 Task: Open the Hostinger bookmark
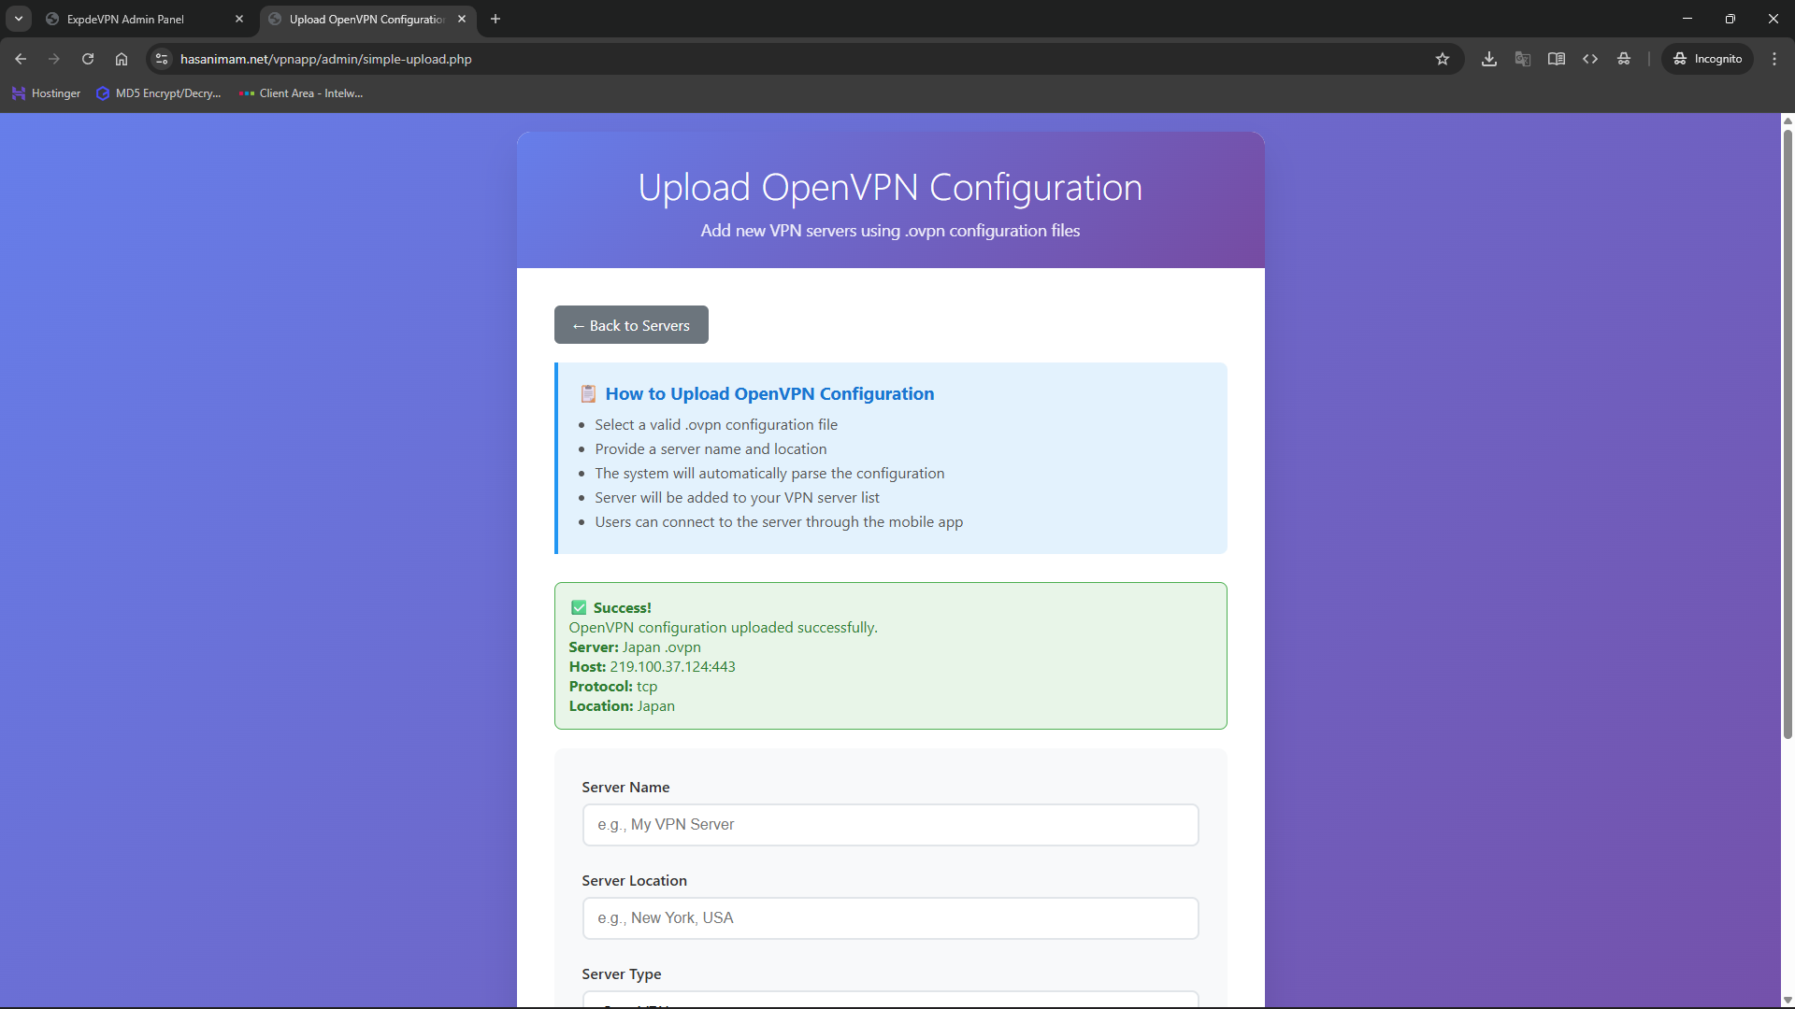click(46, 93)
